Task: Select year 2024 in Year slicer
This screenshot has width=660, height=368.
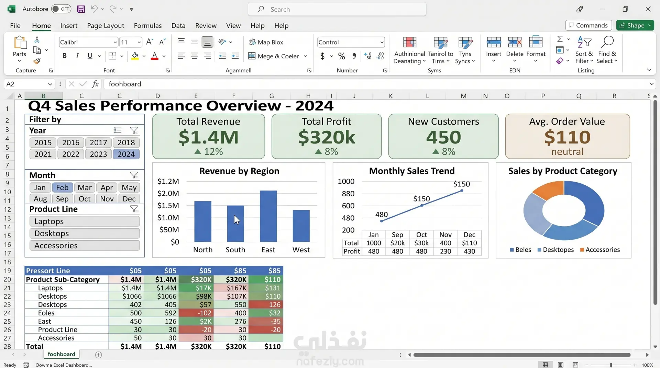Action: 126,154
